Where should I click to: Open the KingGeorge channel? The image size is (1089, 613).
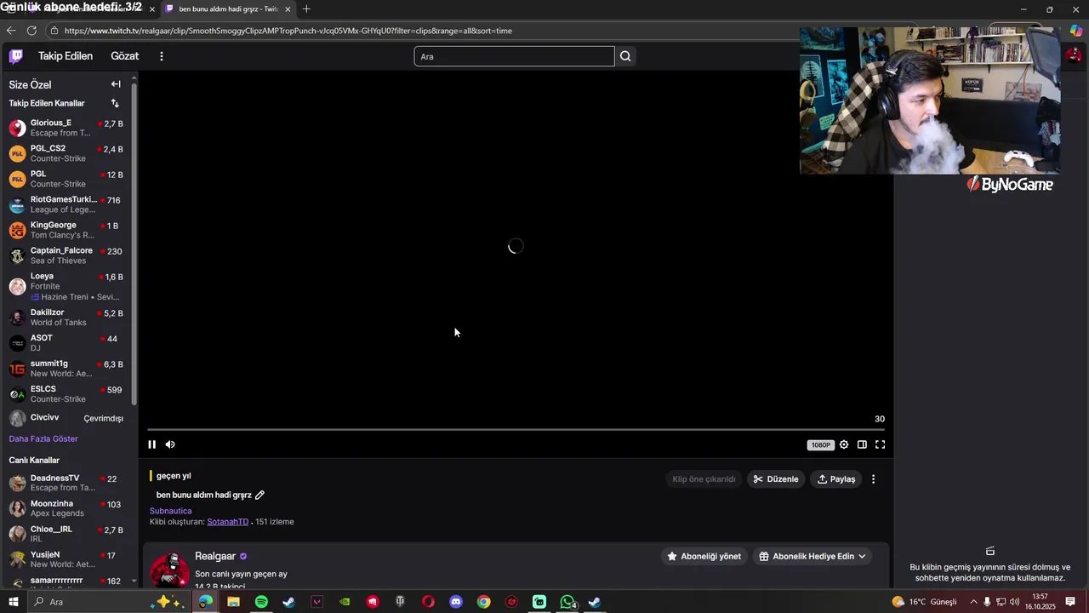tap(66, 230)
